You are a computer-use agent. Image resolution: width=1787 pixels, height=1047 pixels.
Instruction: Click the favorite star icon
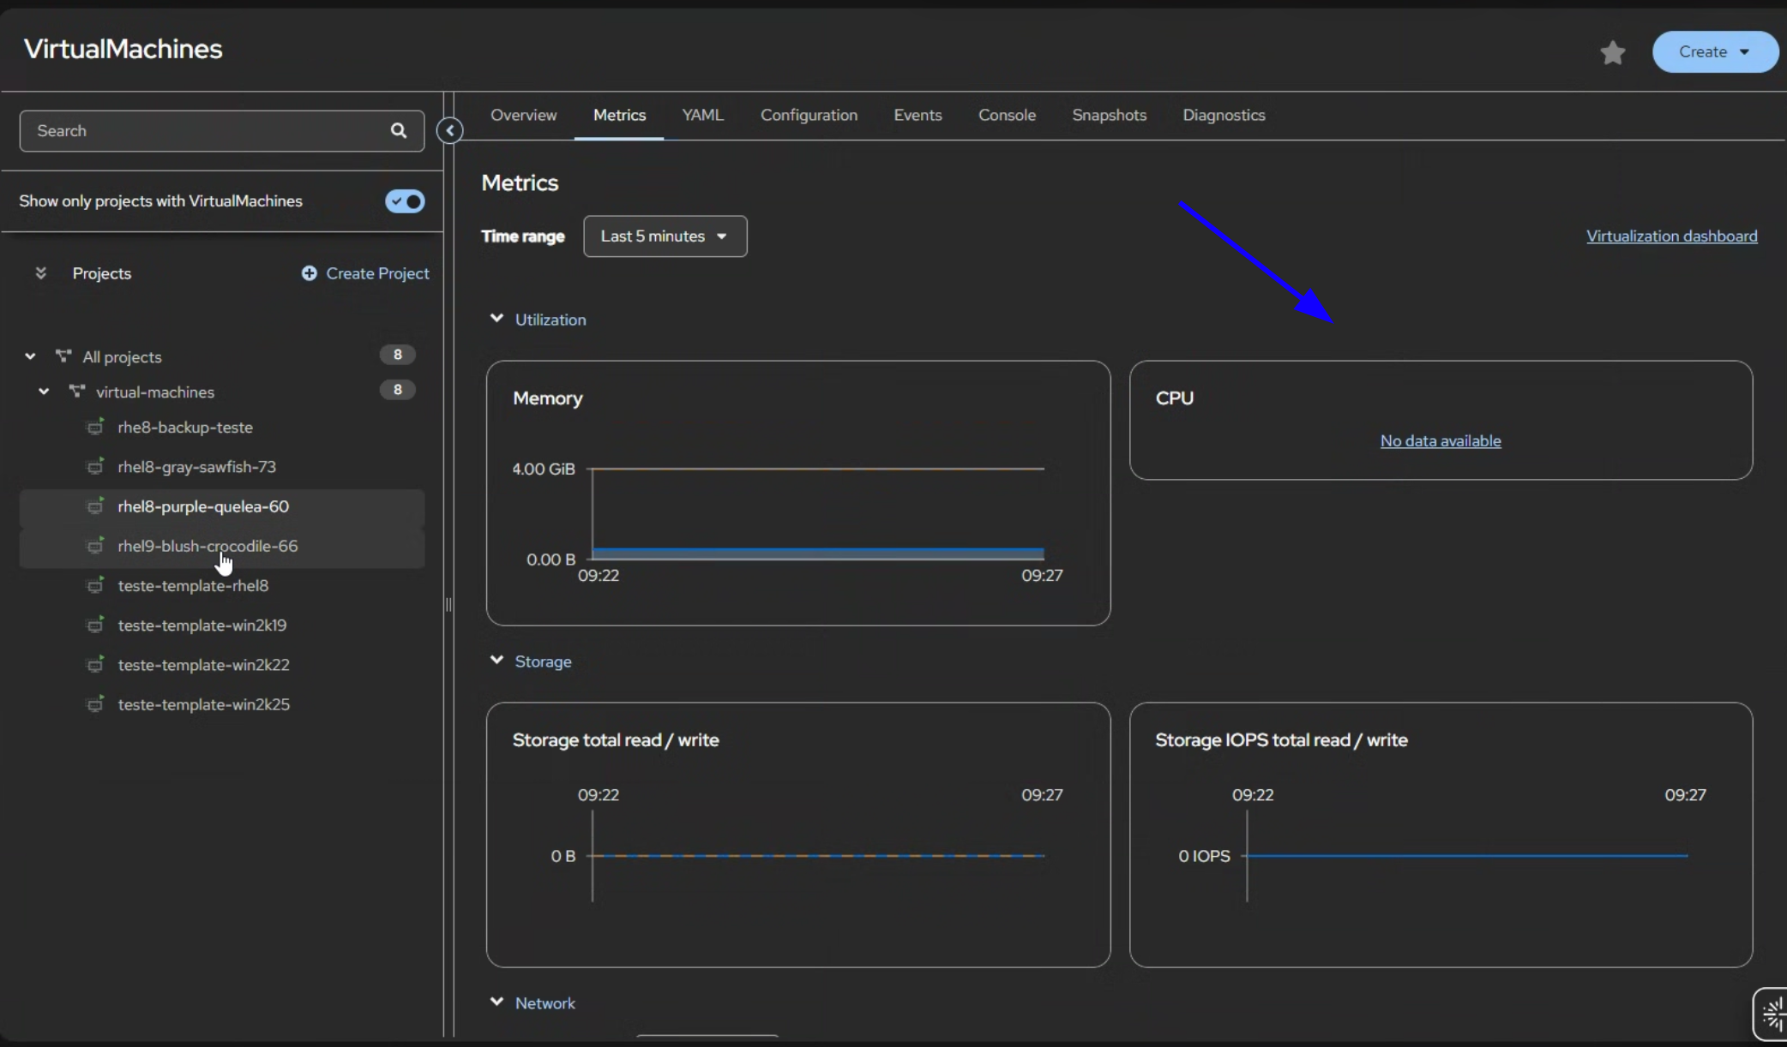point(1612,53)
